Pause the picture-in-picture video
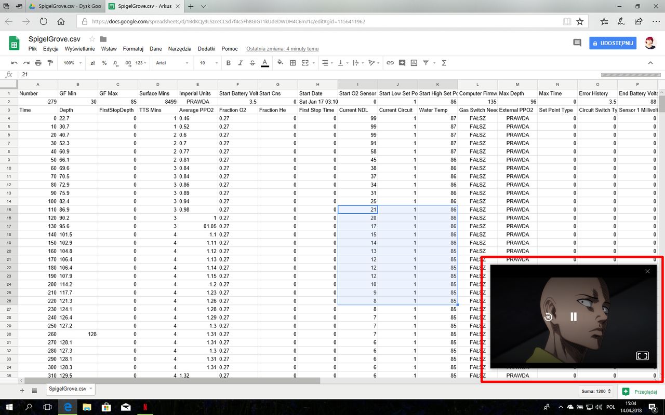Screen dimensions: 665x415 574,316
